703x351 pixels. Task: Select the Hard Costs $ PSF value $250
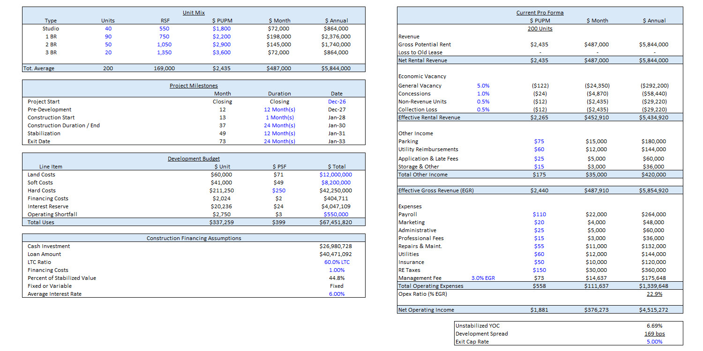279,190
